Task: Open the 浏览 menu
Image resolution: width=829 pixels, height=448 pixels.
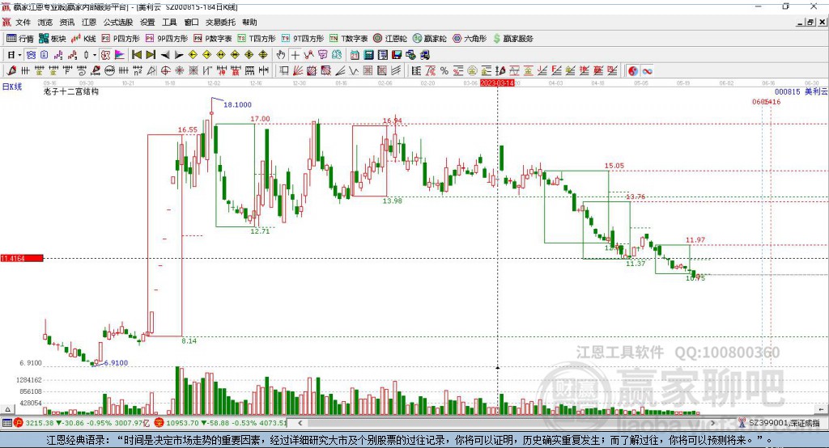Action: coord(45,22)
